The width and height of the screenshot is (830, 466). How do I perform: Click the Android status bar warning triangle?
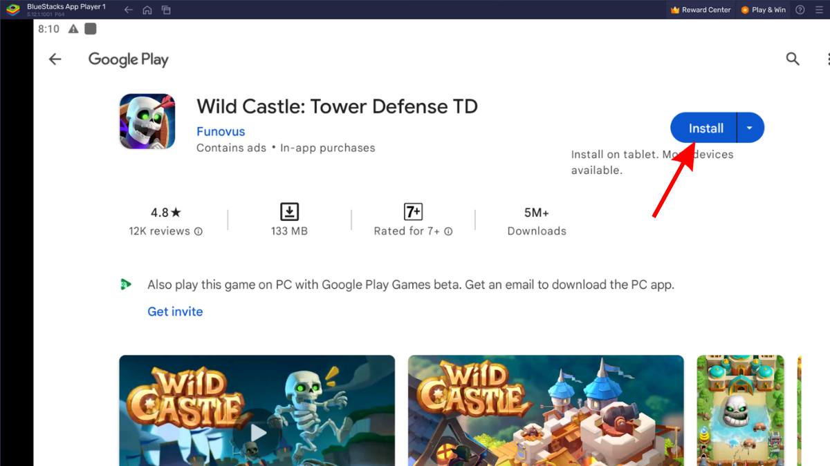(x=73, y=29)
